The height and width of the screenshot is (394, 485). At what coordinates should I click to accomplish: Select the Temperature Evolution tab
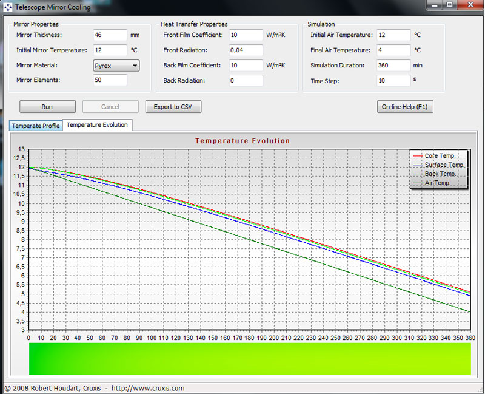tap(97, 125)
